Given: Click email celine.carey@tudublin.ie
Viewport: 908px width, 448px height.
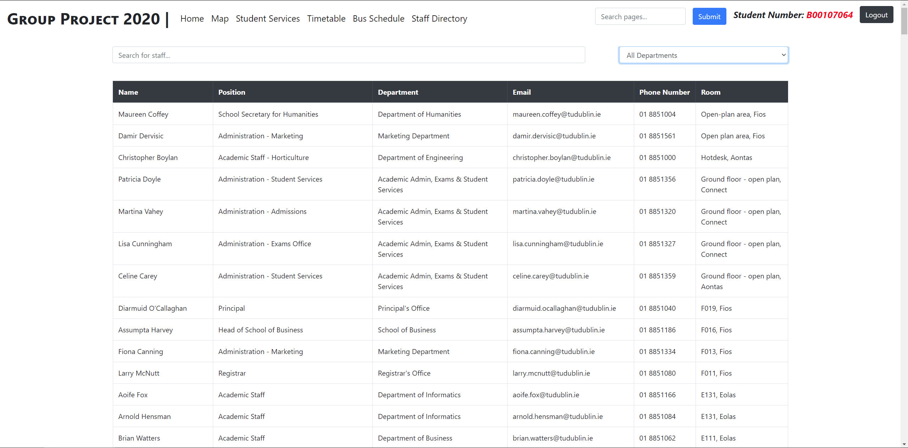Looking at the screenshot, I should click(550, 276).
